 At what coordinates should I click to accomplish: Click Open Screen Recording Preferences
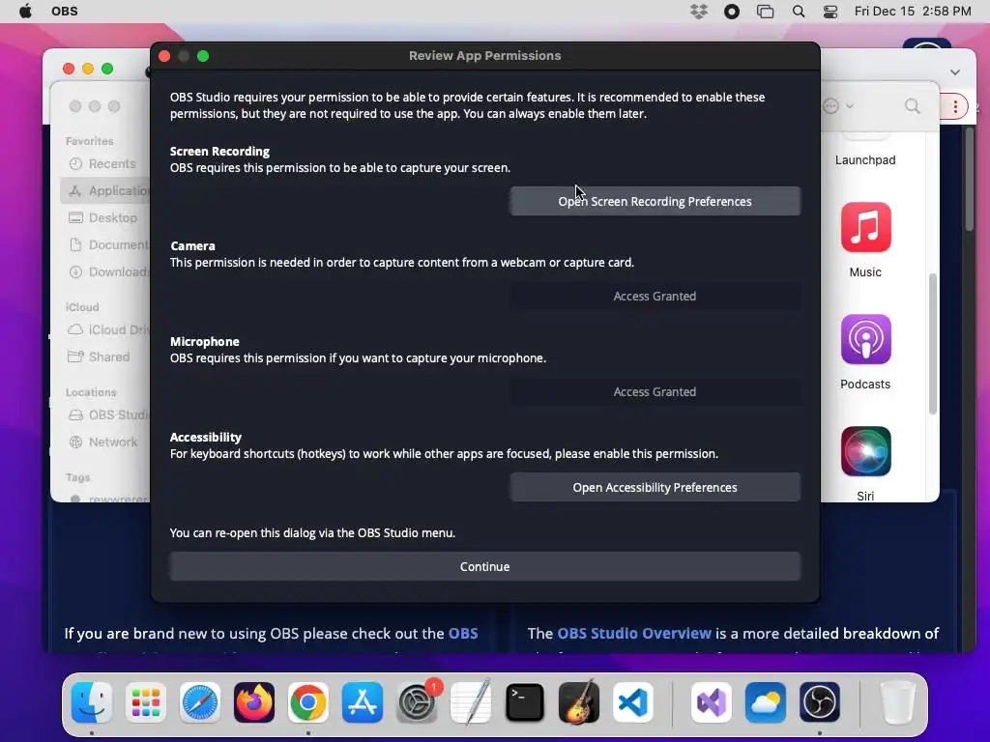pyautogui.click(x=655, y=201)
